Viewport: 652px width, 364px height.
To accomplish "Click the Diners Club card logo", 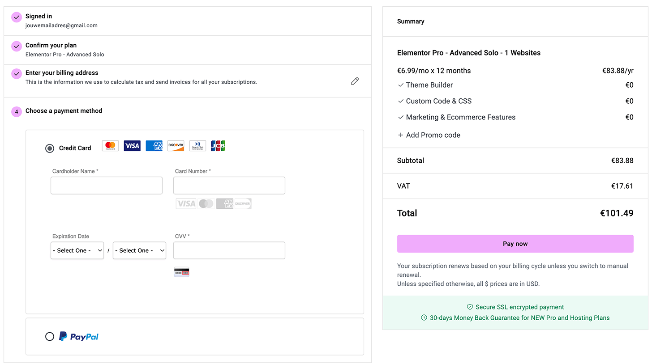I will (197, 146).
